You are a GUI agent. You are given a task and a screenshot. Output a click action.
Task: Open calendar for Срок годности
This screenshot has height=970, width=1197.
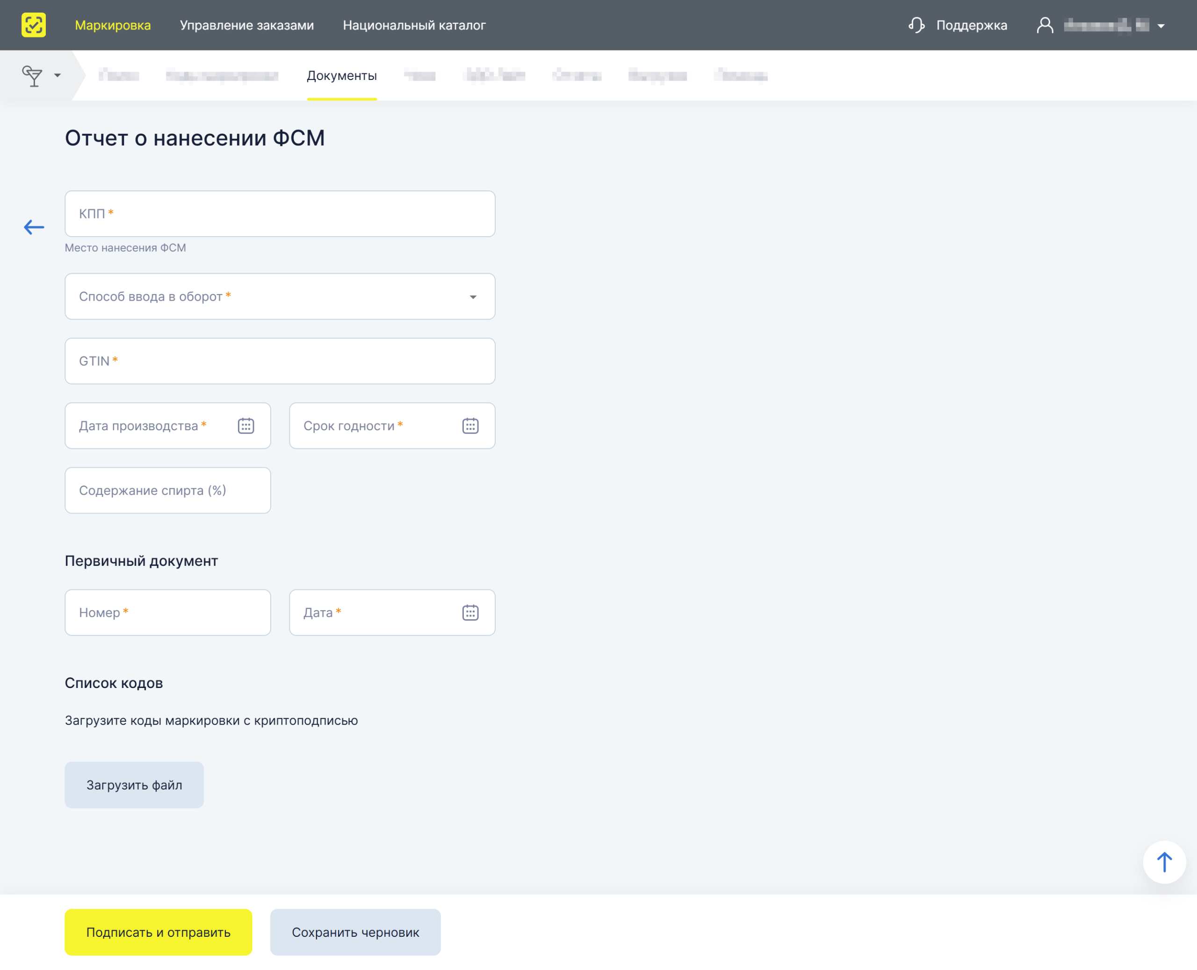point(470,426)
